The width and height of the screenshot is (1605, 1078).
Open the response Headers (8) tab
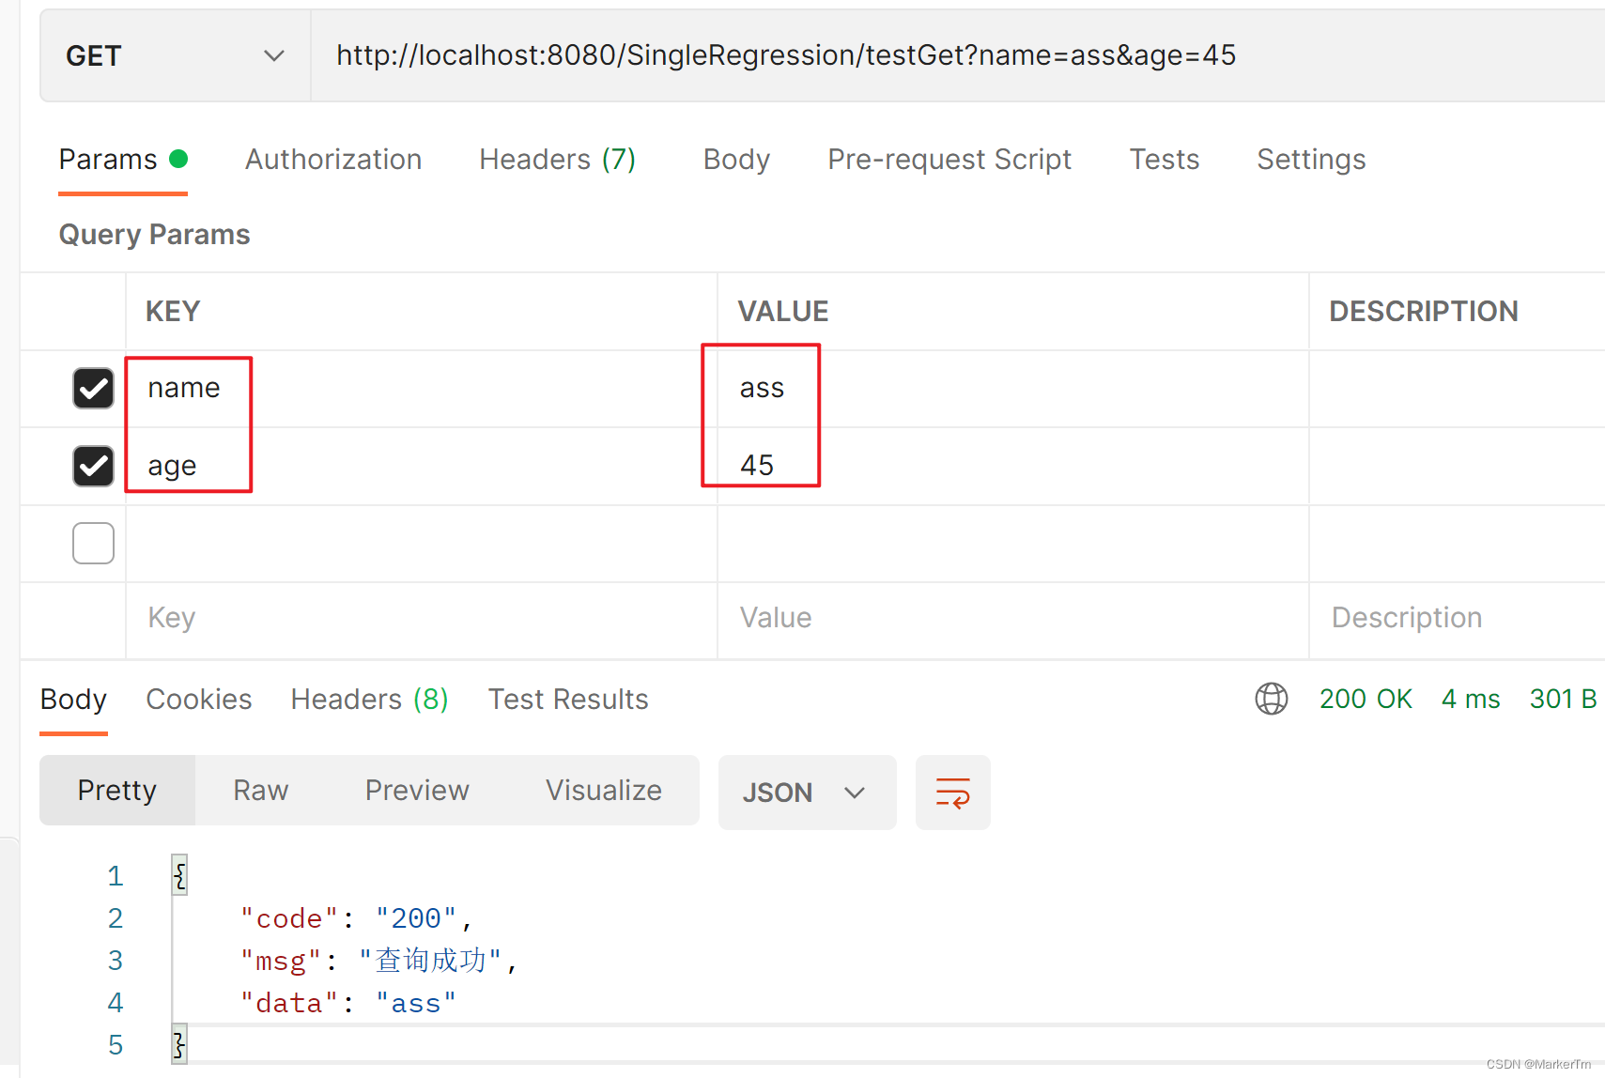click(x=369, y=700)
